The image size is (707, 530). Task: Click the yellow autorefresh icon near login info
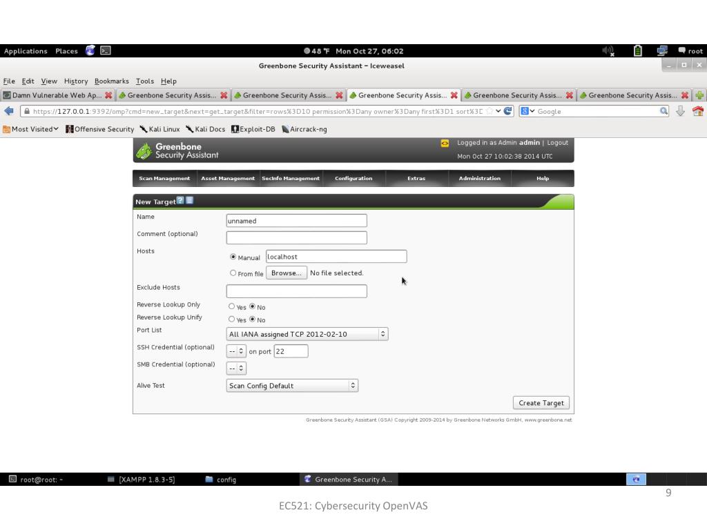click(445, 144)
